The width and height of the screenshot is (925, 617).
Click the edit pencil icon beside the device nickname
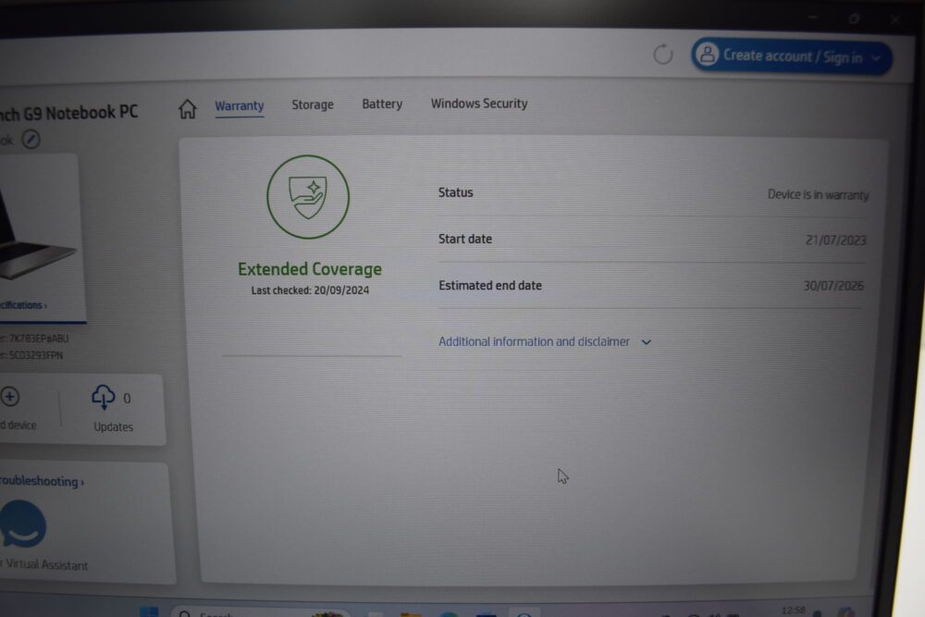pyautogui.click(x=31, y=139)
